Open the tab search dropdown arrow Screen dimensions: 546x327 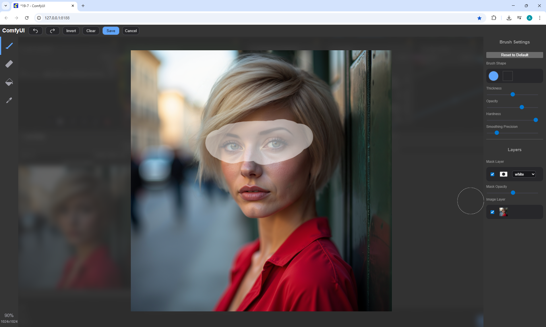pos(6,6)
